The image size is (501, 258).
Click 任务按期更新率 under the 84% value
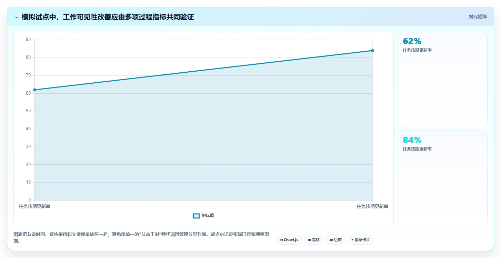(417, 149)
